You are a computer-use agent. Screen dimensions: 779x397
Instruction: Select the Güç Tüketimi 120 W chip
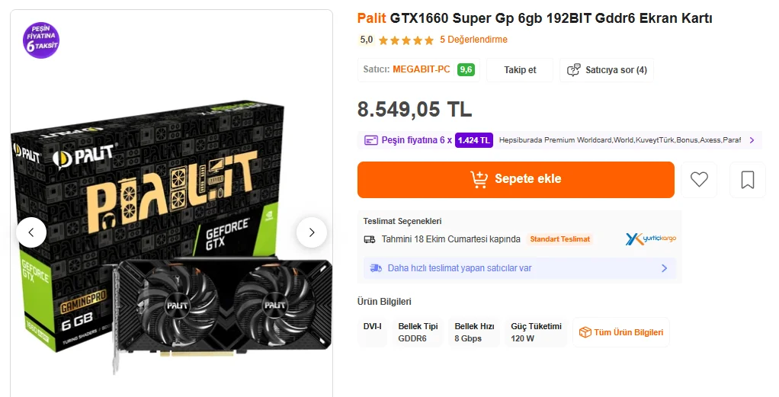pyautogui.click(x=536, y=332)
